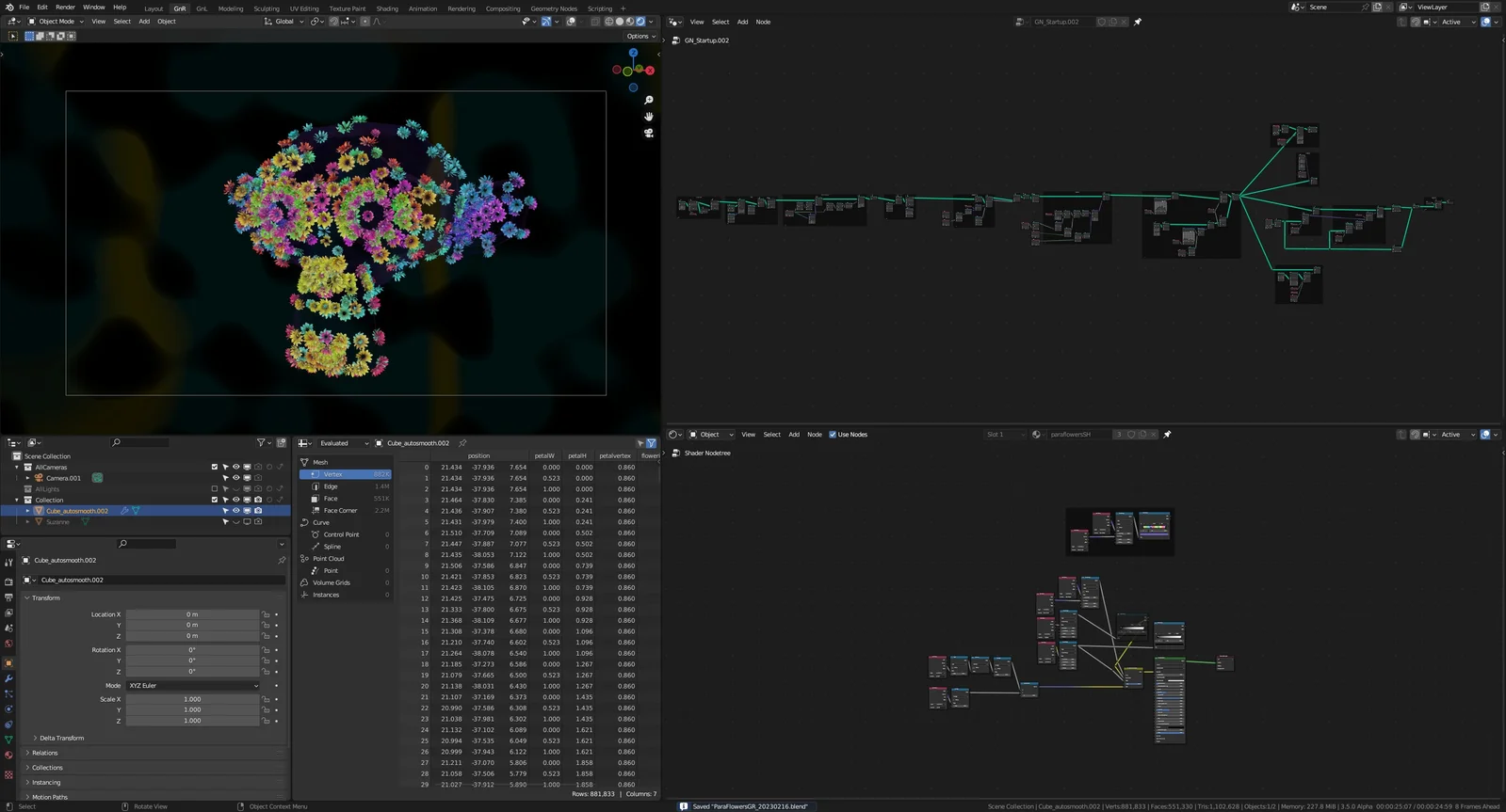Image resolution: width=1506 pixels, height=812 pixels.
Task: Toggle AllLights collection exclude checkbox
Action: (215, 489)
